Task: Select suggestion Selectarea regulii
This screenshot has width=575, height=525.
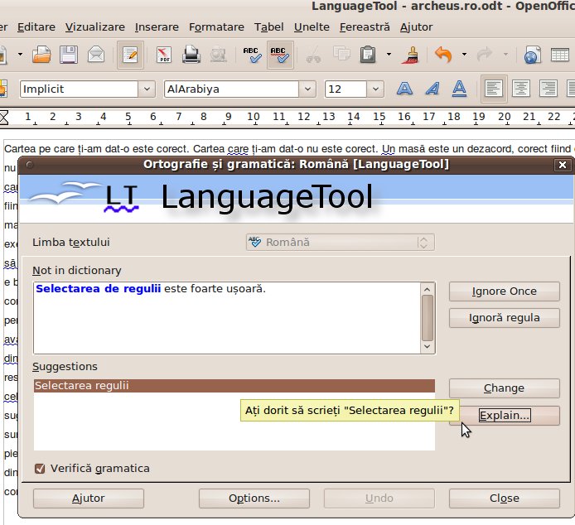Action: click(x=234, y=386)
